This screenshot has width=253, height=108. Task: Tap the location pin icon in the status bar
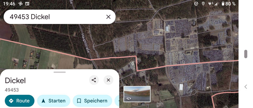[203, 4]
